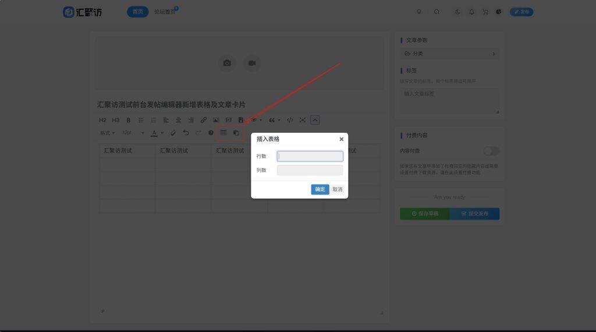Upload a cover image with the camera icon
The width and height of the screenshot is (596, 332).
pyautogui.click(x=228, y=63)
